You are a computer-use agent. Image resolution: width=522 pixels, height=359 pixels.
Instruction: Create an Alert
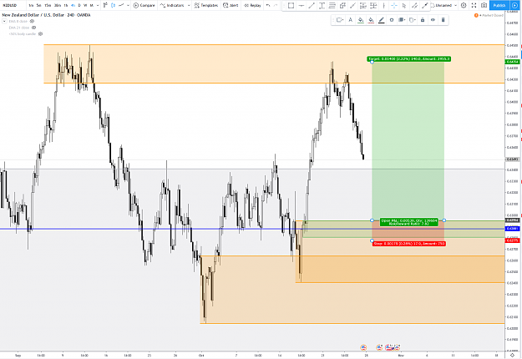[x=231, y=5]
